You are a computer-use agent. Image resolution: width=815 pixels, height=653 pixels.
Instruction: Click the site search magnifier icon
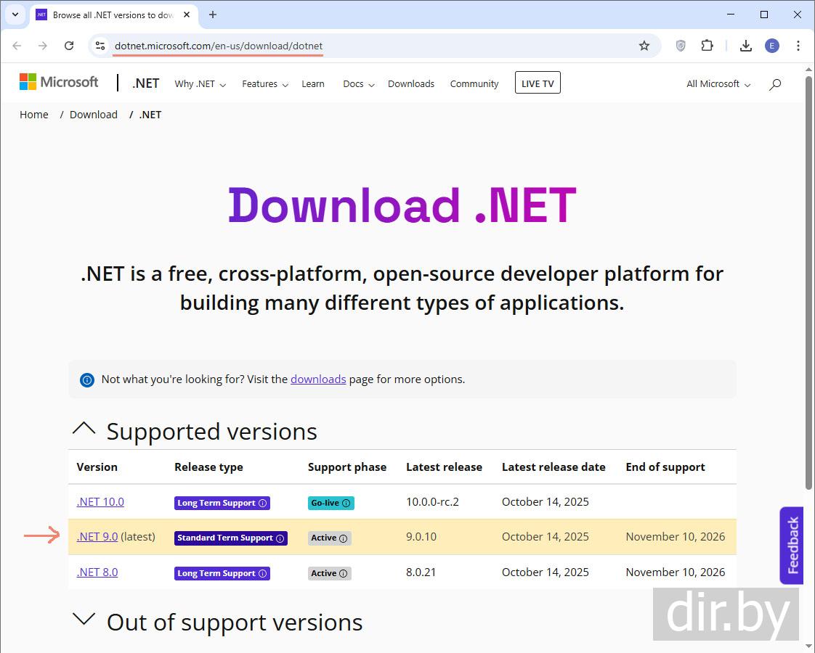(775, 84)
